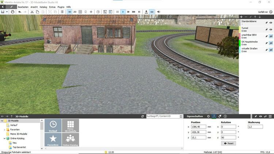Pause the simulation
The width and height of the screenshot is (274, 154).
pyautogui.click(x=117, y=12)
